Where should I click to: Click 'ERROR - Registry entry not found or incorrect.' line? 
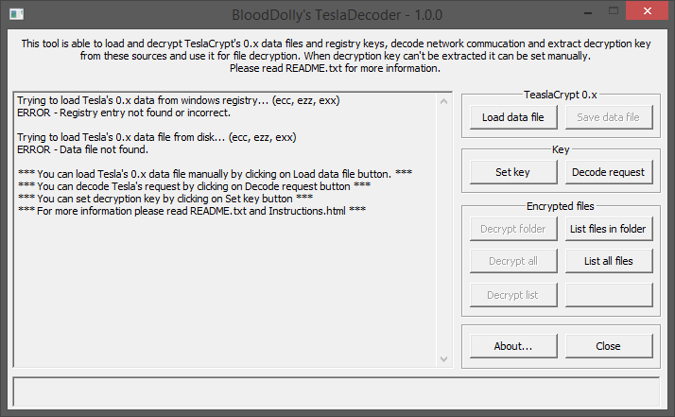point(124,113)
